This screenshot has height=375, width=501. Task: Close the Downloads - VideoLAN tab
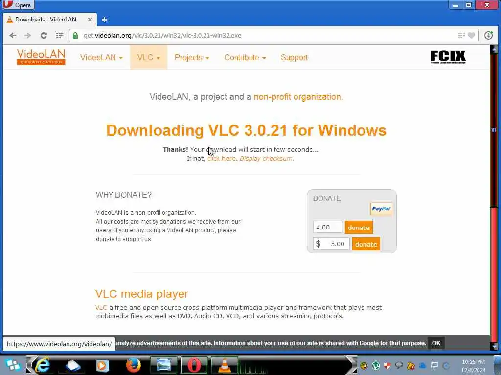pyautogui.click(x=90, y=20)
